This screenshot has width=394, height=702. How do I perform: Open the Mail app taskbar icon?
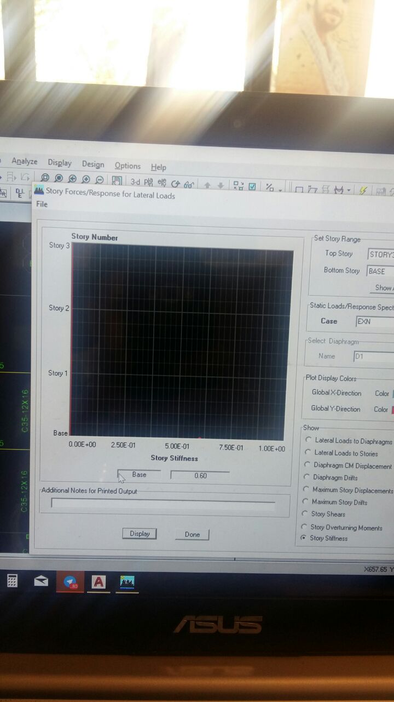click(41, 581)
